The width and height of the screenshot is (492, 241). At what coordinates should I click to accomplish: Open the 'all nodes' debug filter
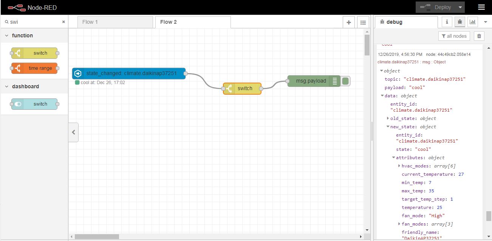454,36
